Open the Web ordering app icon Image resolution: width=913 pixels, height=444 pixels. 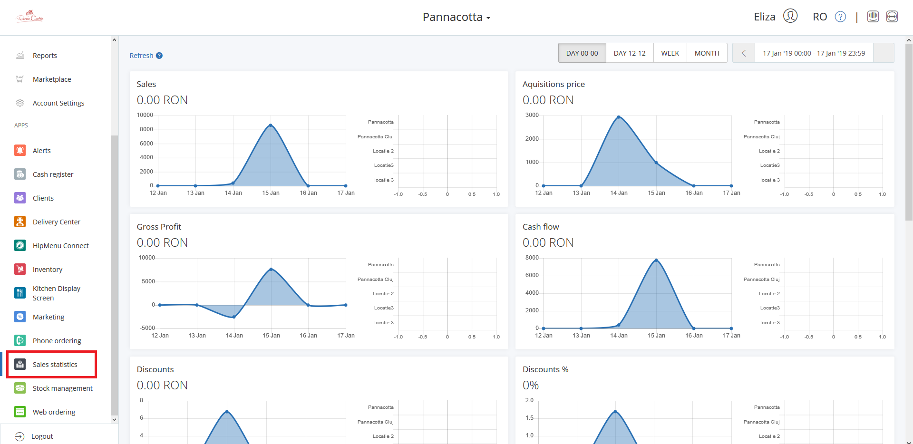click(20, 412)
